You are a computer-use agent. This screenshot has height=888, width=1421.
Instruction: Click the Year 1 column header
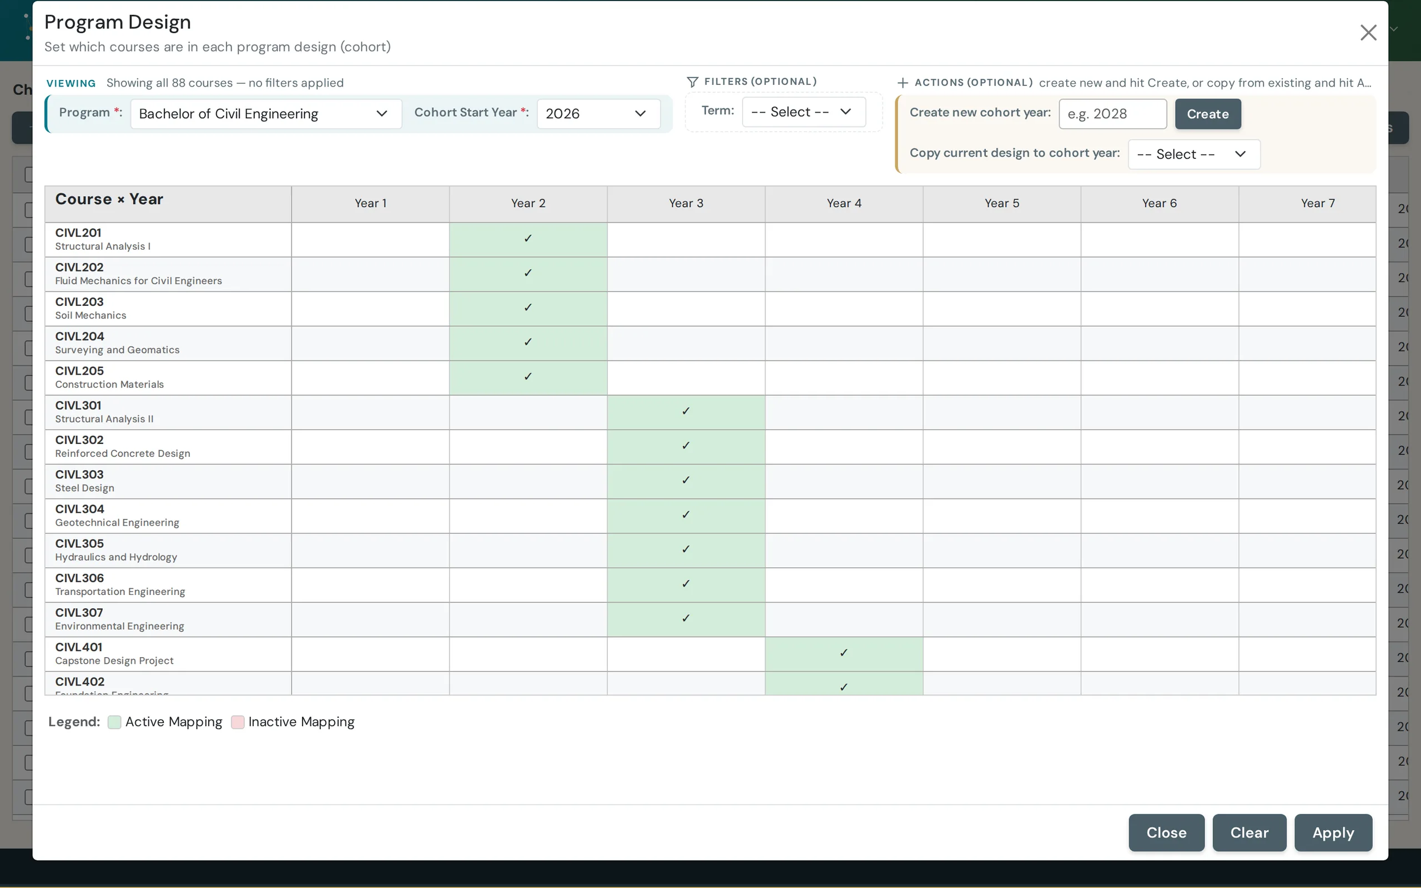[x=371, y=204]
